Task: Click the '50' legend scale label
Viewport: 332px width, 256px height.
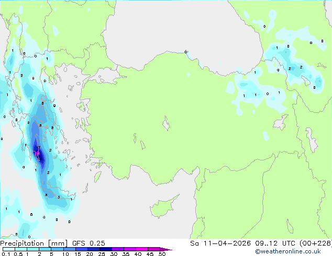Action: pyautogui.click(x=162, y=254)
